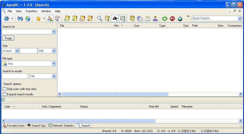Click the Search magnifier toolbar icon
Screen dimensions: 244x134
(100, 19)
